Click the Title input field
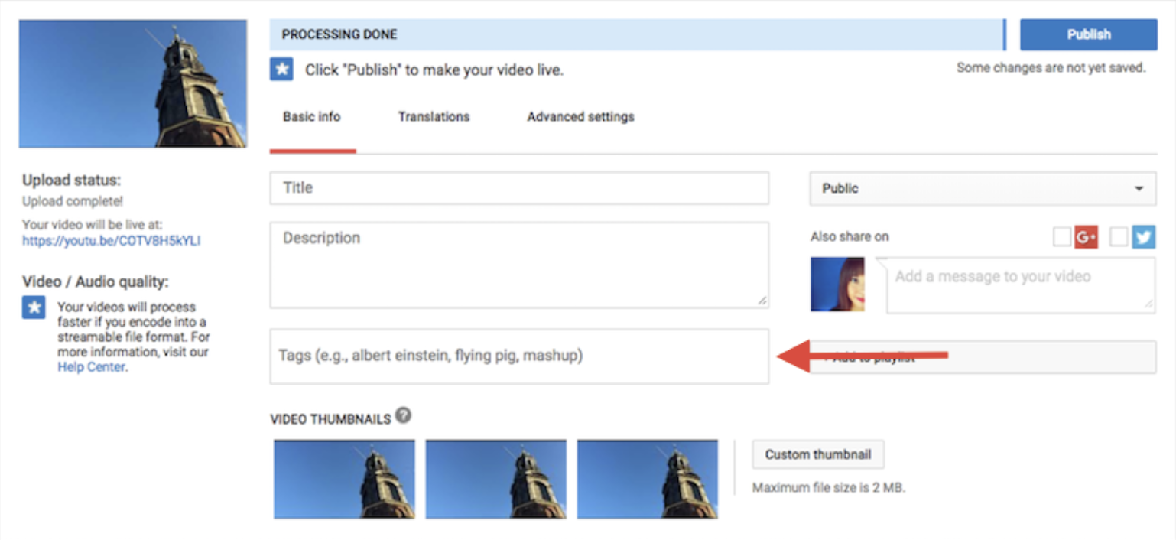1176x540 pixels. pos(519,188)
